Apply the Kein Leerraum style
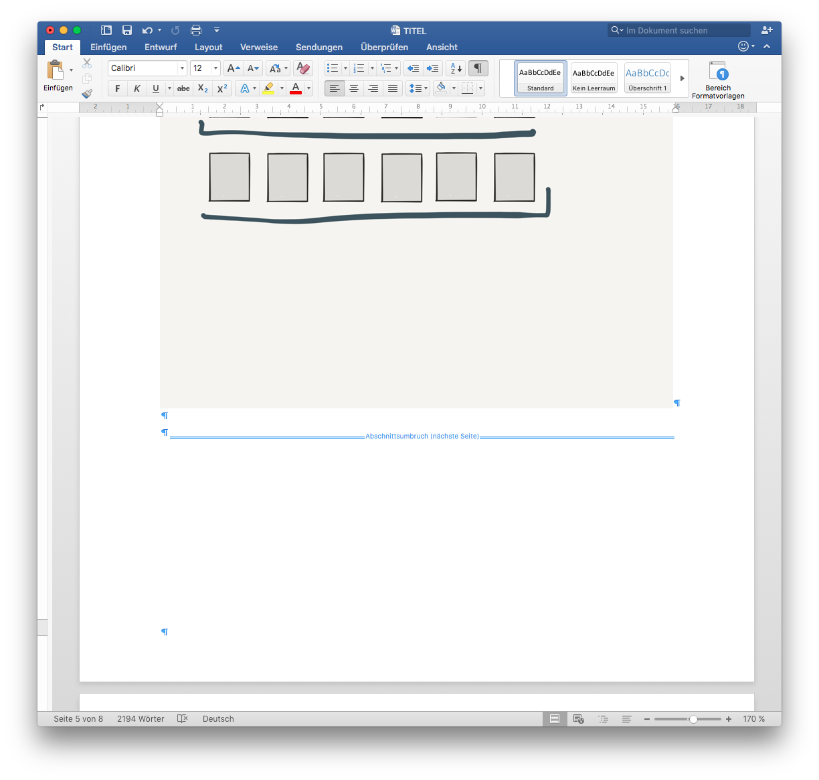The image size is (819, 780). click(594, 78)
